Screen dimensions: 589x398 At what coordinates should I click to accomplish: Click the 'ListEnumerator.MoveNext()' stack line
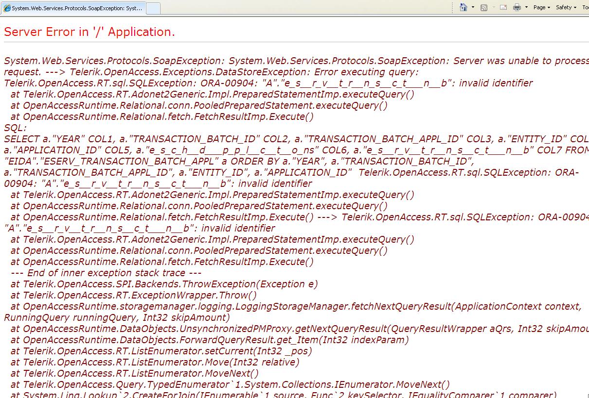[135, 373]
